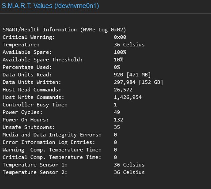211x189 pixels.
Task: Select the Available Spare Threshold label
Action: pos(43,60)
